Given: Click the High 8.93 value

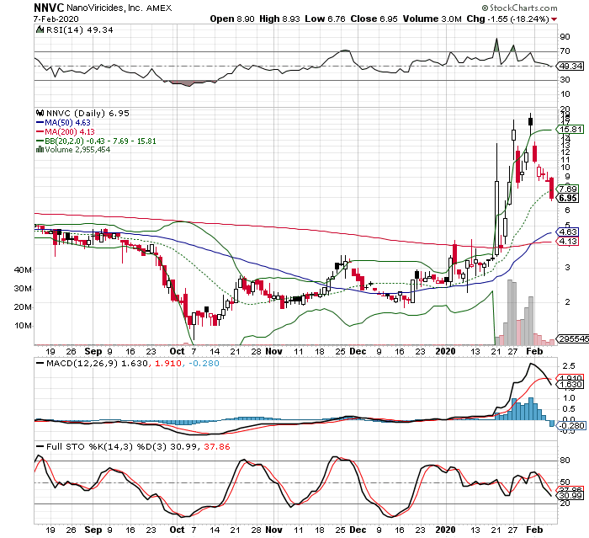Looking at the screenshot, I should pyautogui.click(x=279, y=19).
